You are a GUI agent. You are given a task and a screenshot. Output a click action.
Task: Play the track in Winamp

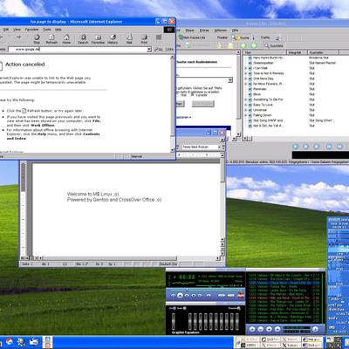click(180, 296)
